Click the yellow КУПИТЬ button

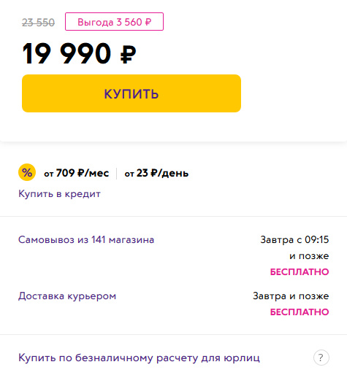pos(131,93)
